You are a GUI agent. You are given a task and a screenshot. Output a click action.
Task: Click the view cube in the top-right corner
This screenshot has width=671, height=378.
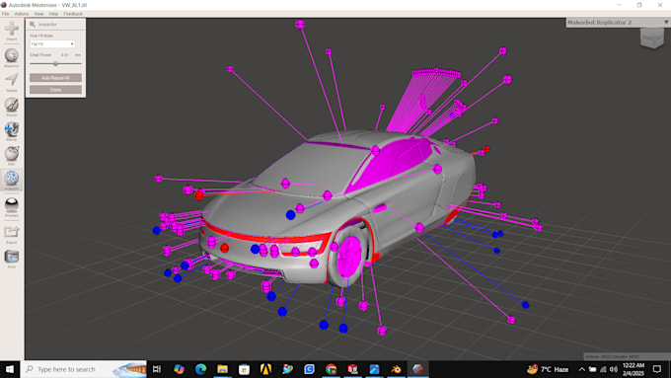(x=651, y=38)
